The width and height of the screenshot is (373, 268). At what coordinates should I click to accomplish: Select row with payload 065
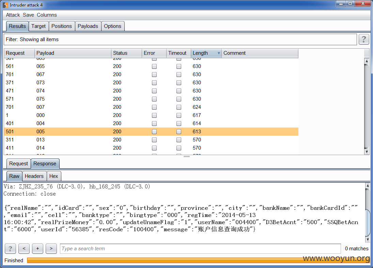coord(151,66)
